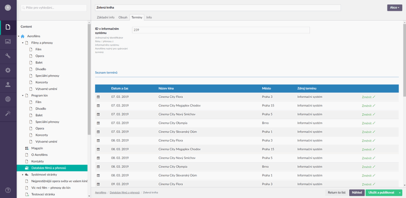Open the Media section icon
This screenshot has height=198, width=406.
(8, 41)
